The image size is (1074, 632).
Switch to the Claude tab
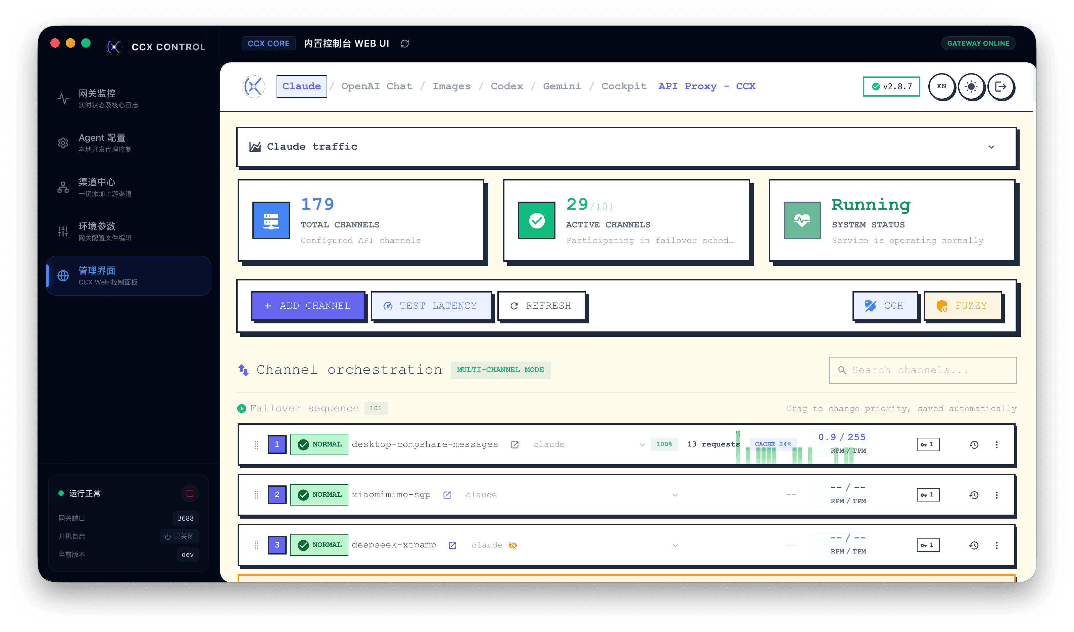point(302,87)
